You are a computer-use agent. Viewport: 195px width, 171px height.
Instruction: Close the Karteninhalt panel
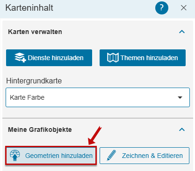pyautogui.click(x=184, y=7)
